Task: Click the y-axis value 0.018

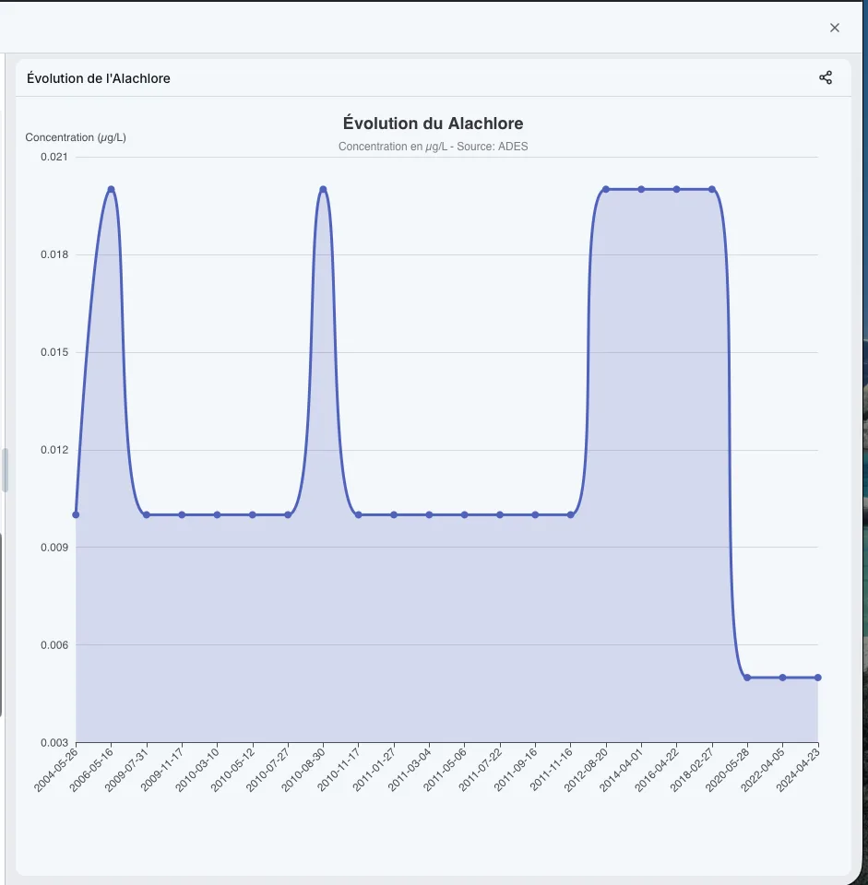Action: pyautogui.click(x=54, y=254)
